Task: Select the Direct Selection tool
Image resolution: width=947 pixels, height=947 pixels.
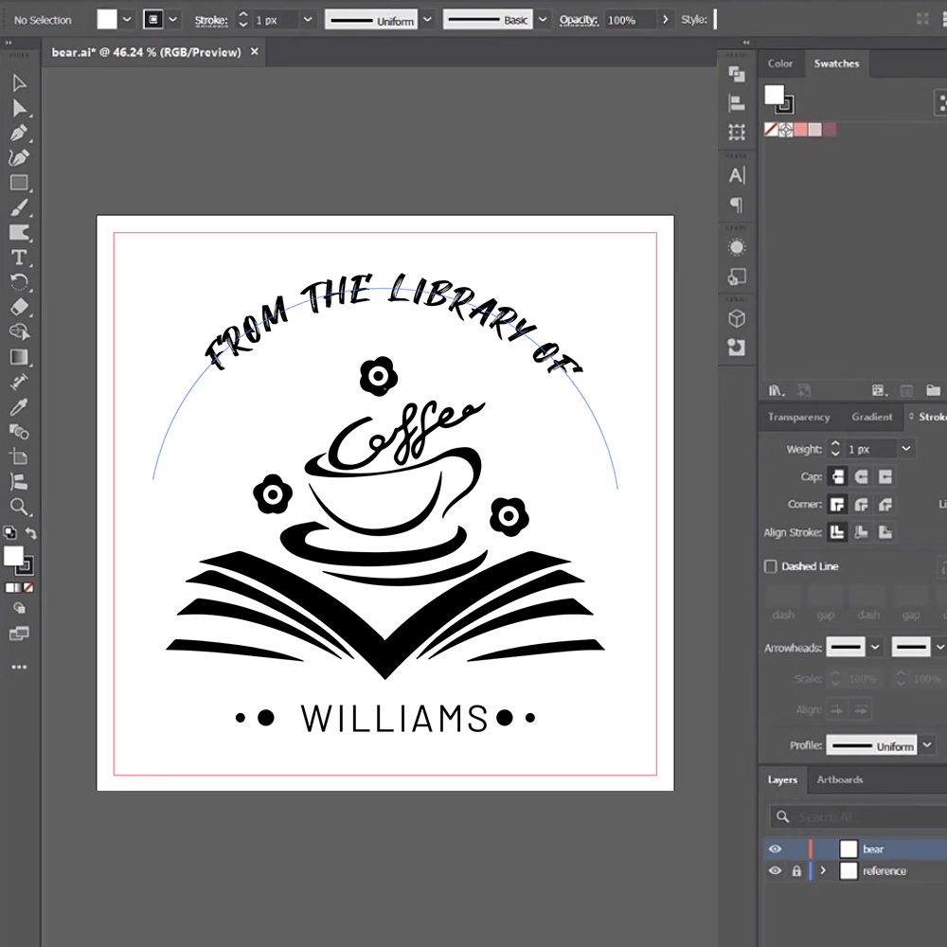Action: (19, 108)
